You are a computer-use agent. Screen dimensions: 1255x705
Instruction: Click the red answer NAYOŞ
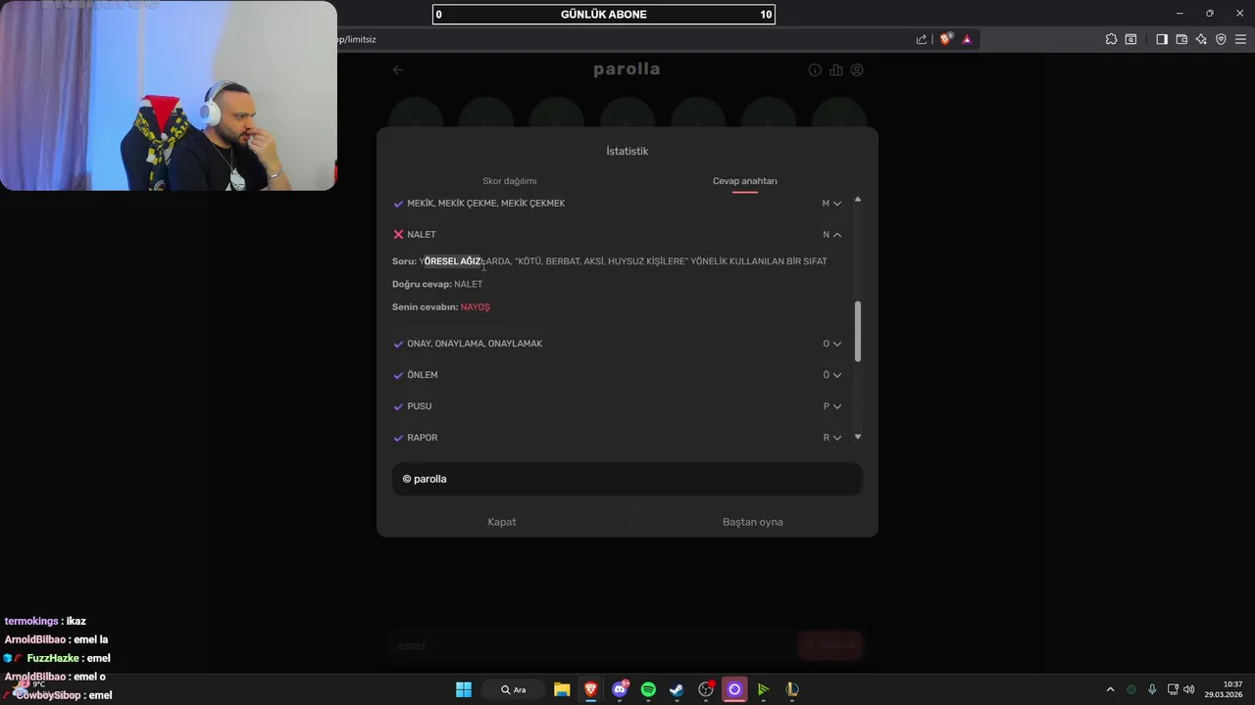coord(476,307)
